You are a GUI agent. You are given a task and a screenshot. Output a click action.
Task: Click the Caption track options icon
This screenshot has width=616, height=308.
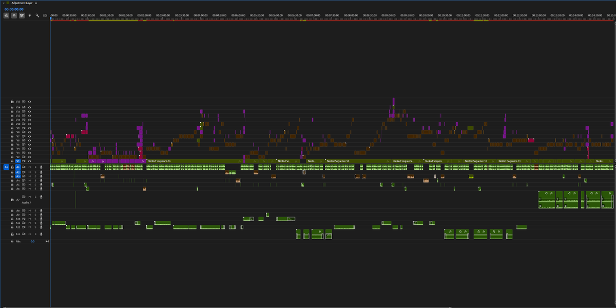(x=45, y=15)
